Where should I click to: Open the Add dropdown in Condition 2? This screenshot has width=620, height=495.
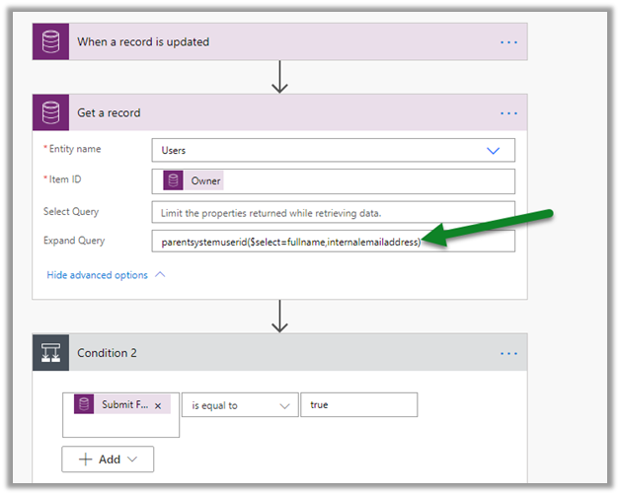(108, 459)
